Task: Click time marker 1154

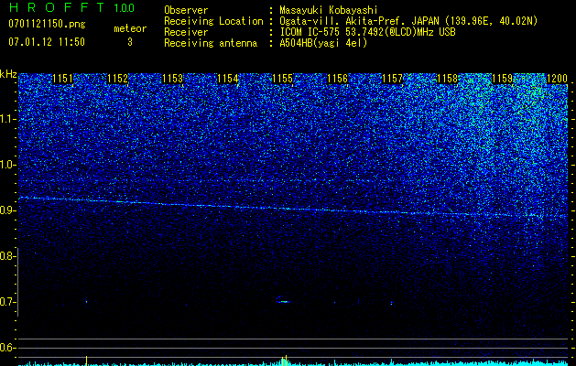Action: [227, 79]
